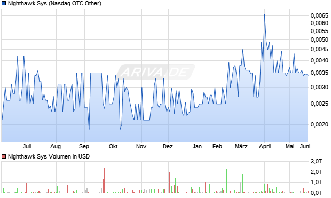Select the 'Sep.' month label
The image size is (331, 198).
[85, 146]
